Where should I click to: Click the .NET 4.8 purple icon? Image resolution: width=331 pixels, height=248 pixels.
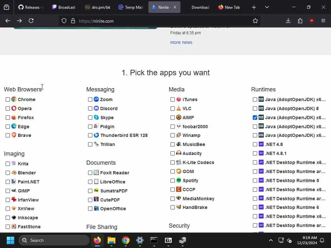click(261, 144)
